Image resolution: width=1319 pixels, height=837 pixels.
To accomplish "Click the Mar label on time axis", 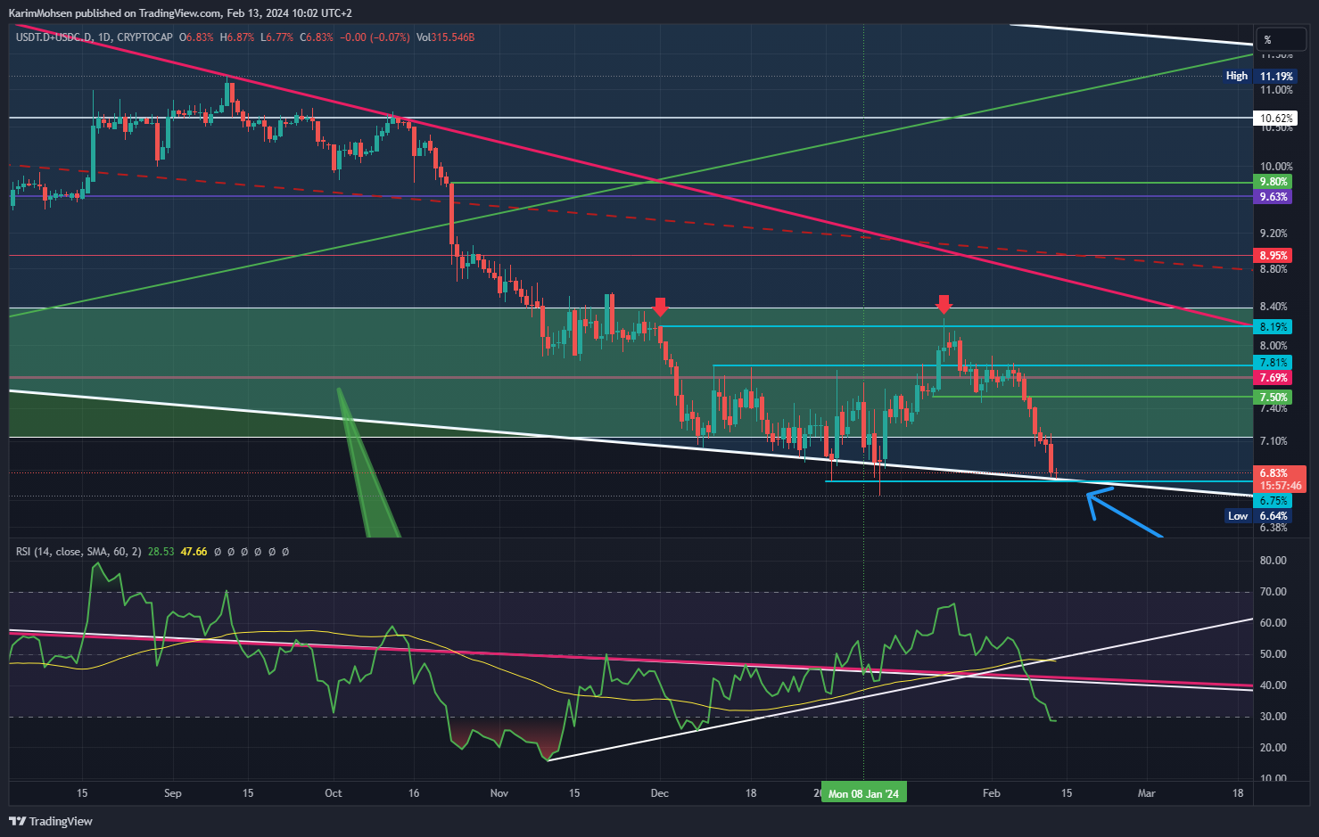I will (x=1147, y=793).
